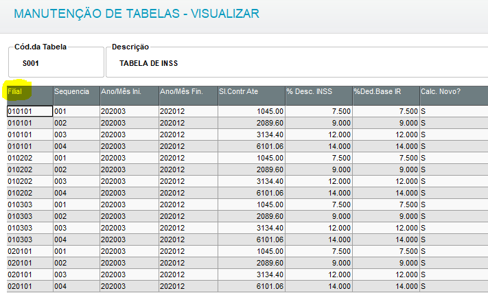Click 1045.00 in Filial 010202 sequence 001 row
The height and width of the screenshot is (293, 488).
251,158
